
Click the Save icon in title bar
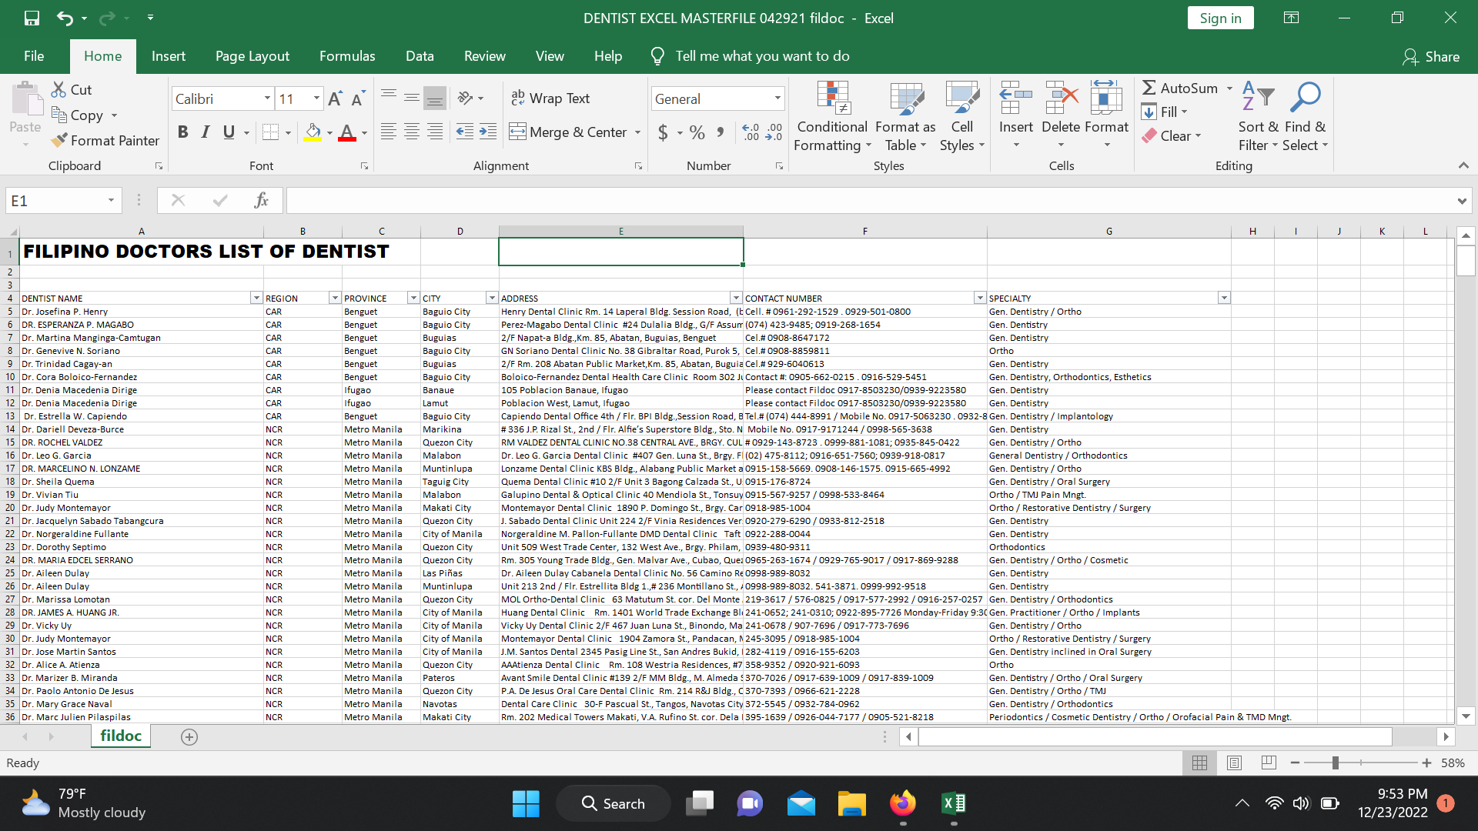pyautogui.click(x=32, y=18)
